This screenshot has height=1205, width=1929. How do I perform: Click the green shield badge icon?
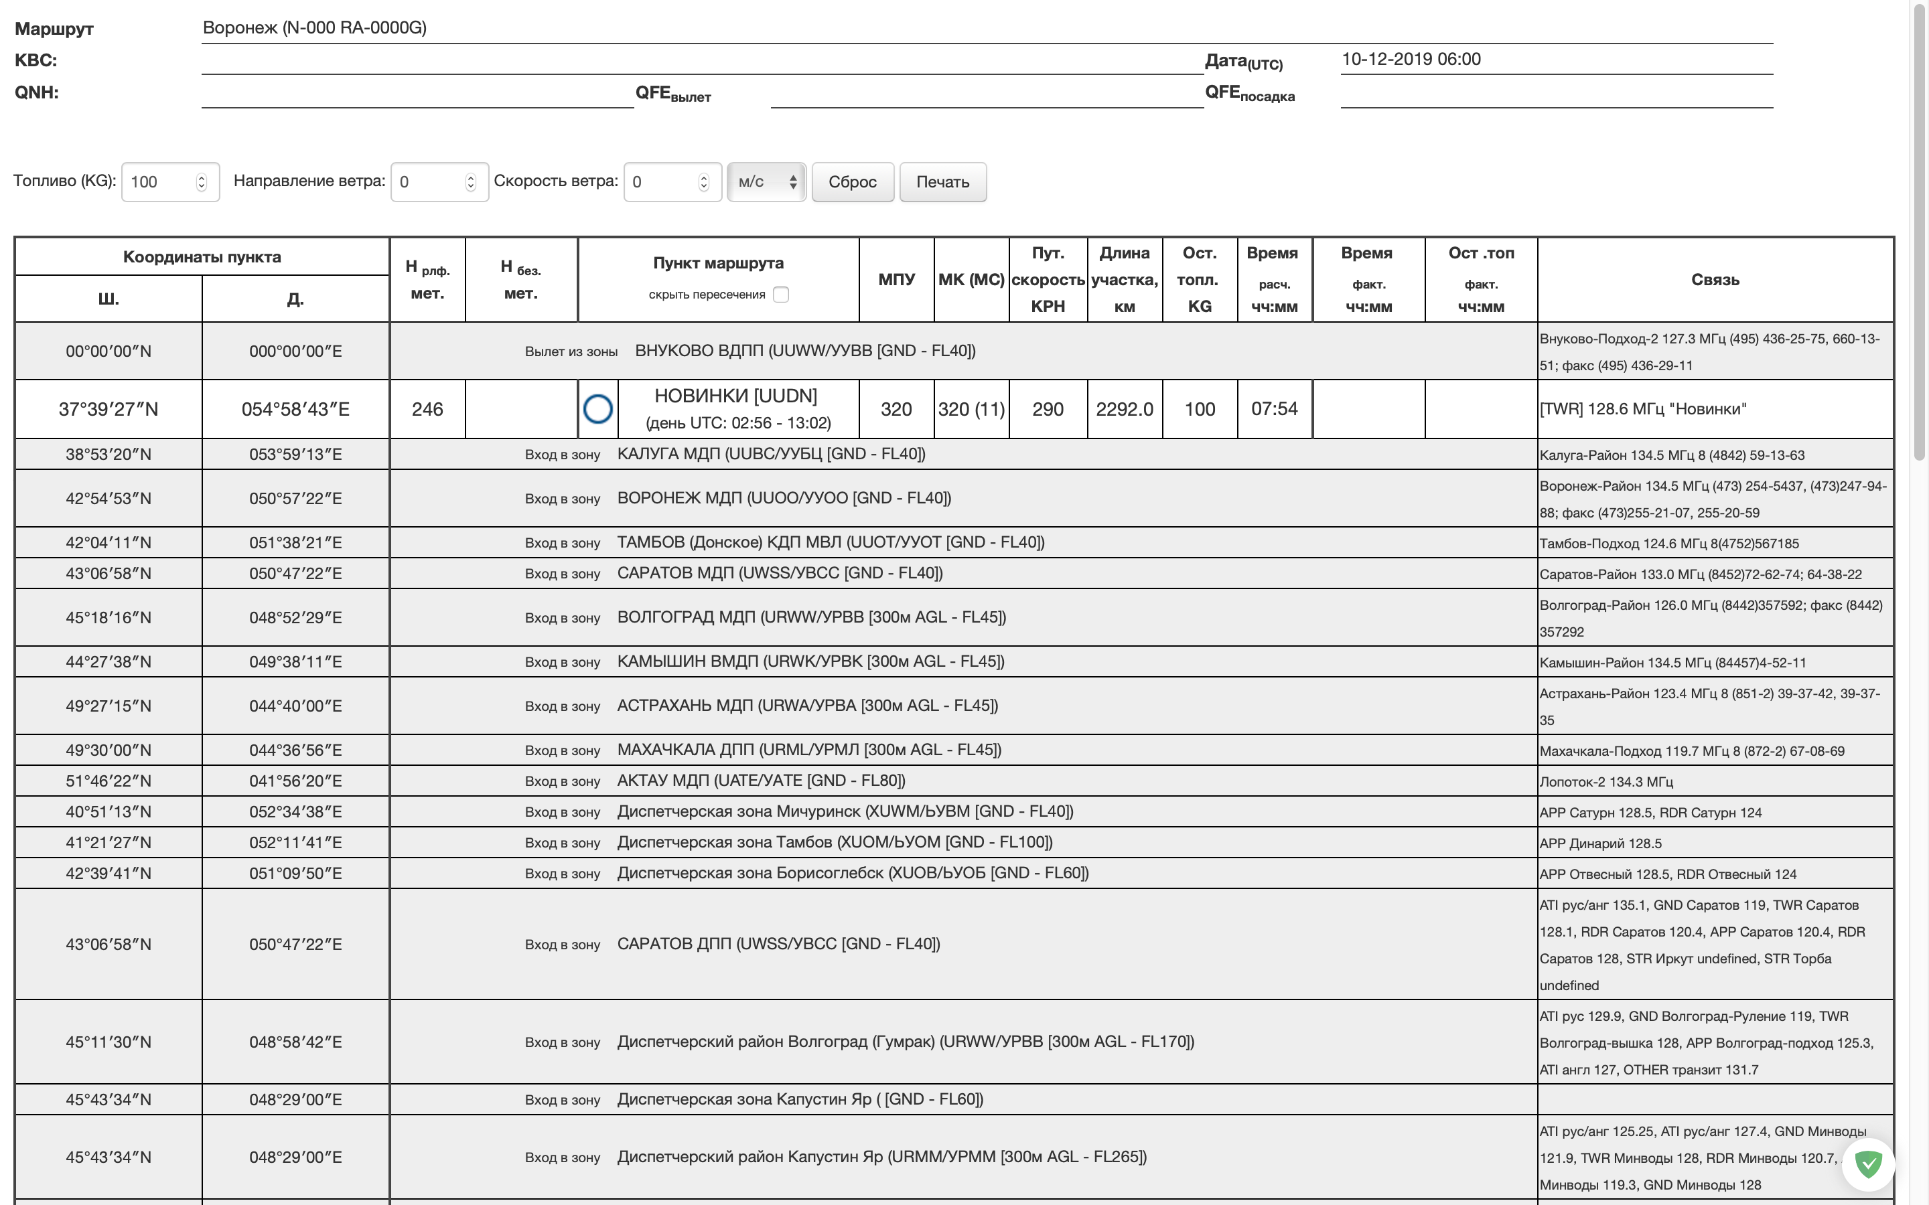coord(1867,1164)
